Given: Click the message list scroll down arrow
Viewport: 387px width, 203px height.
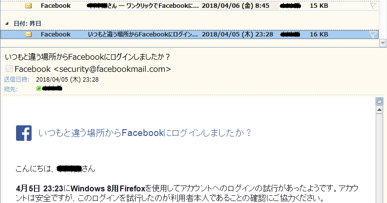Looking at the screenshot, I should click(x=383, y=43).
